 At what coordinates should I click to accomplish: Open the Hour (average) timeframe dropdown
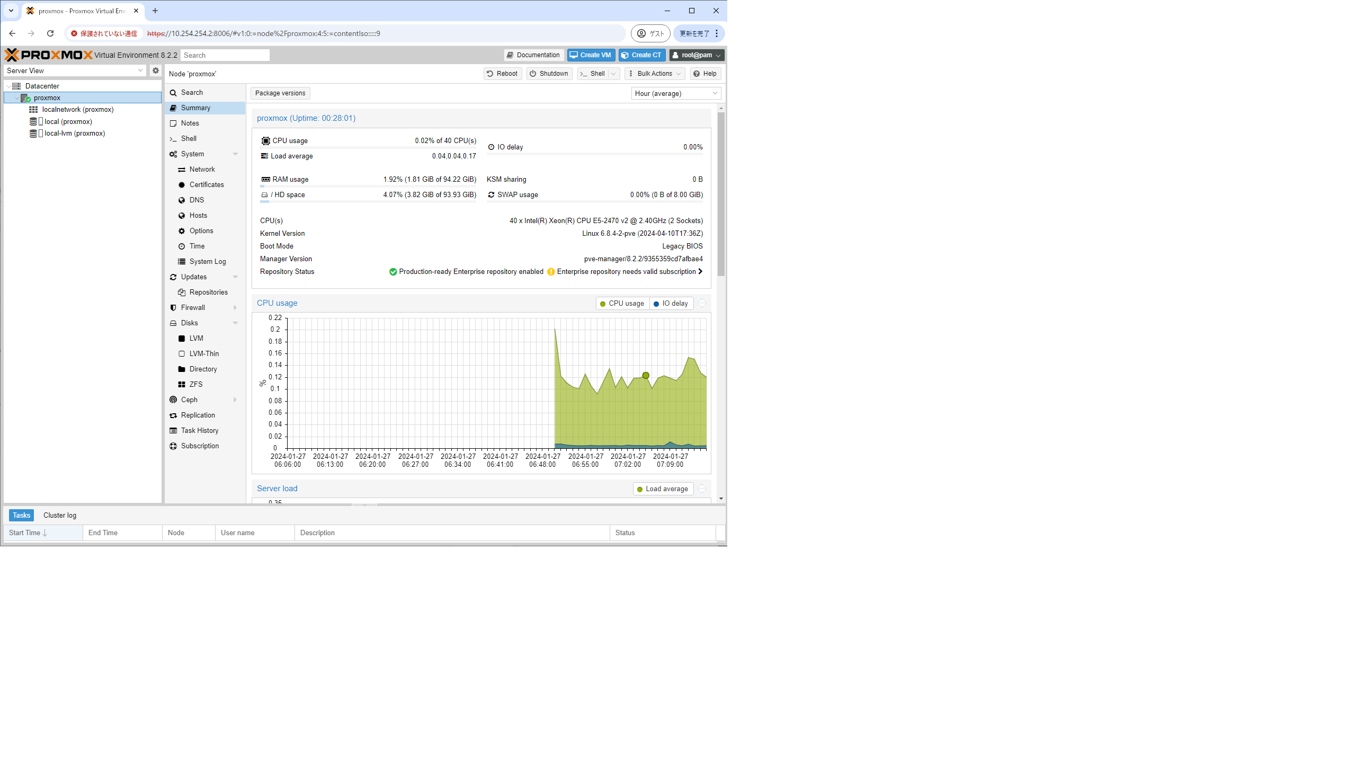(675, 93)
